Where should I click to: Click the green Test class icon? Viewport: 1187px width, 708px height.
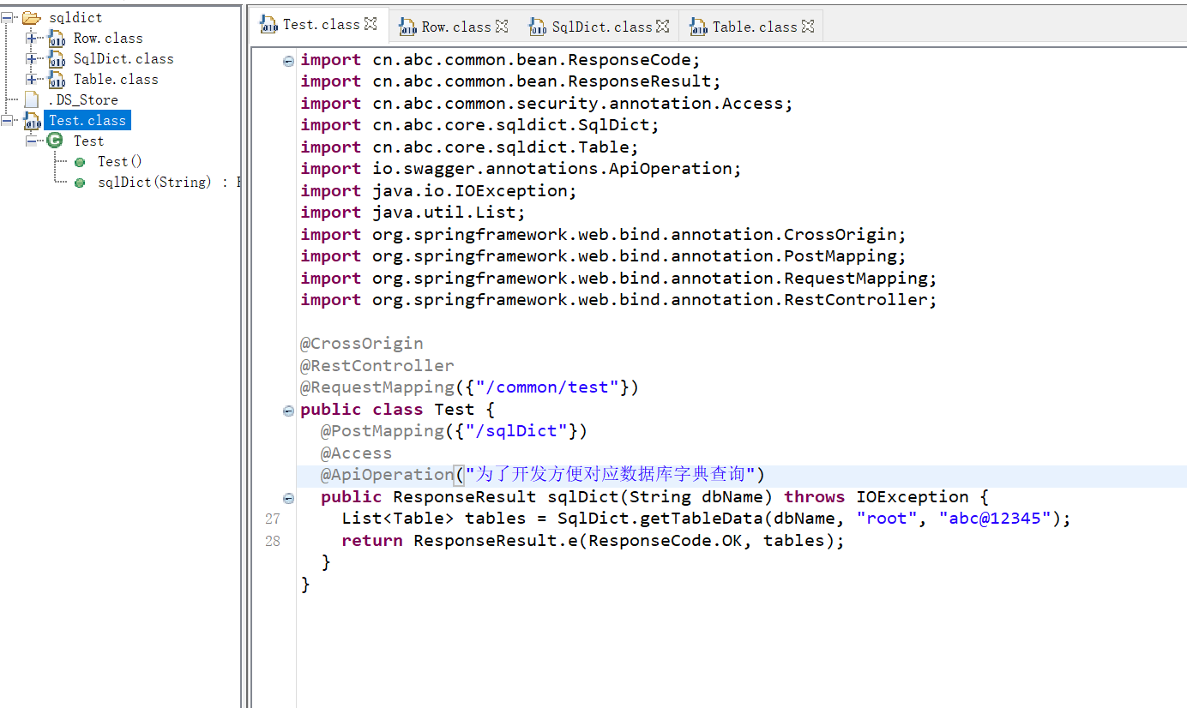[55, 141]
